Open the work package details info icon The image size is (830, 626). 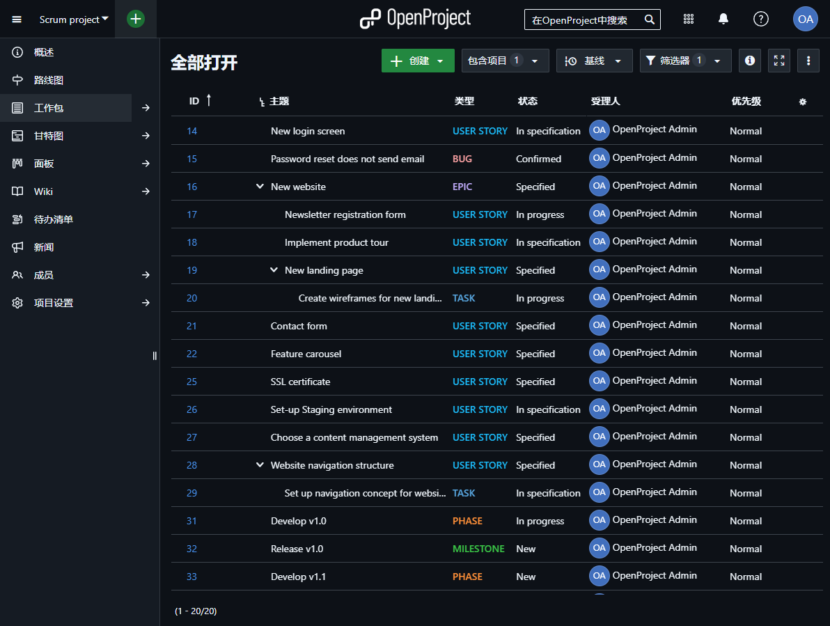[749, 61]
